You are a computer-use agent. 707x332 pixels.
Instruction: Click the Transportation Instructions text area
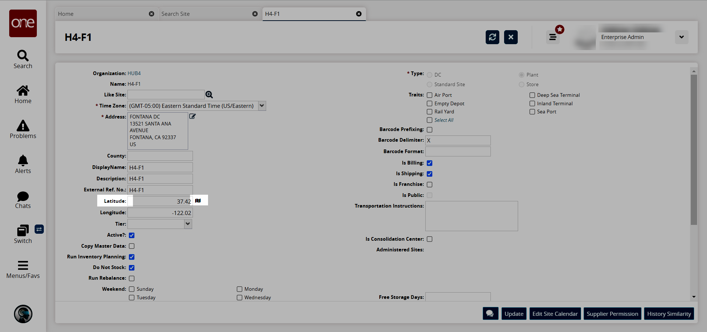click(x=472, y=216)
